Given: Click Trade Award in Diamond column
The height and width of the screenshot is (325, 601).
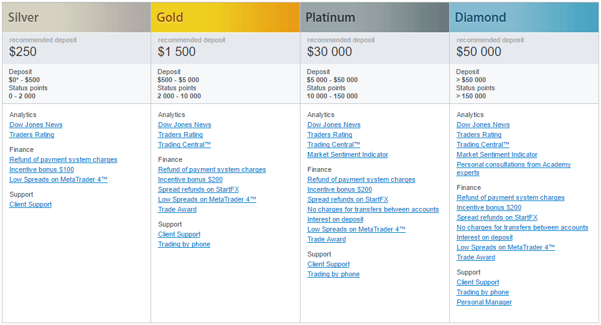Looking at the screenshot, I should tap(476, 258).
